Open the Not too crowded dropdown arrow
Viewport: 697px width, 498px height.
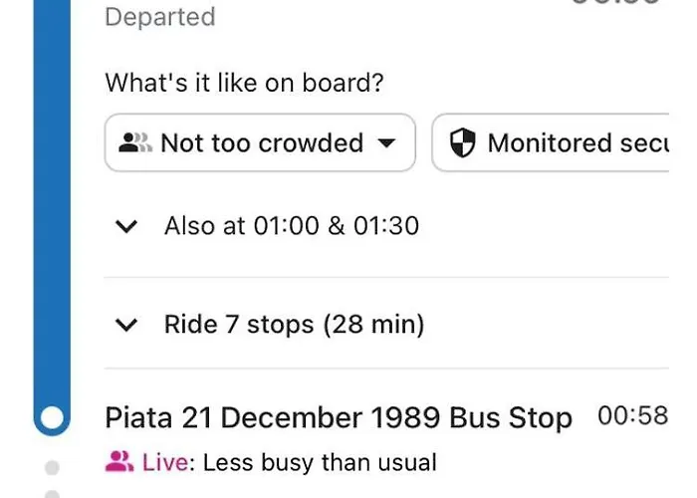(387, 143)
